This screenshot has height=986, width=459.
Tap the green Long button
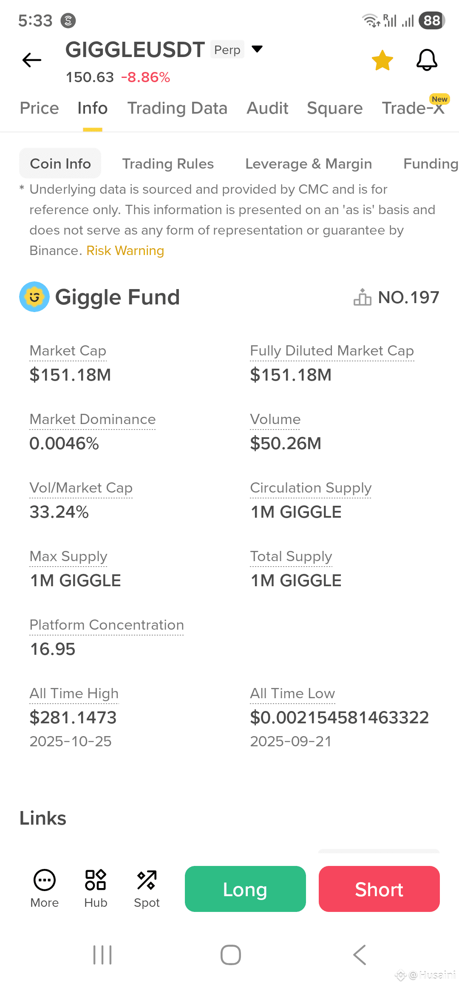[245, 889]
